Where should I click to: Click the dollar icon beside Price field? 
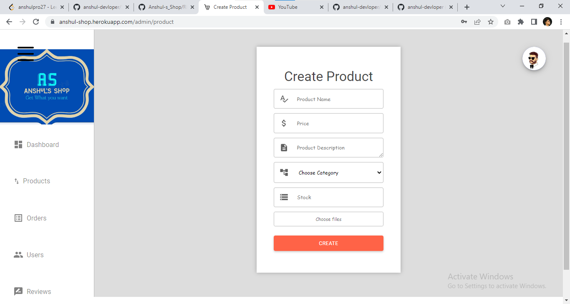click(284, 123)
